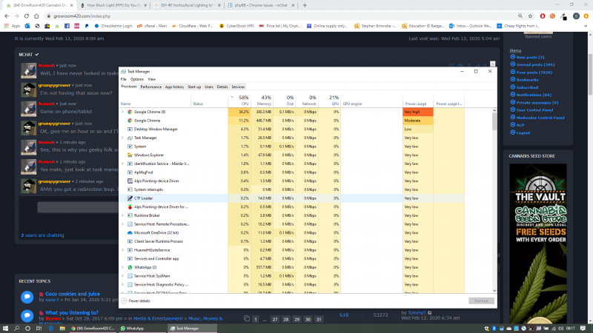Click the Desktop Window Manager icon
593x333 pixels.
130,129
